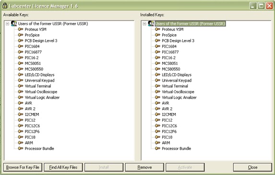
Task: Click key icon beside PIC1684 in Available Keys
Action: coord(21,46)
